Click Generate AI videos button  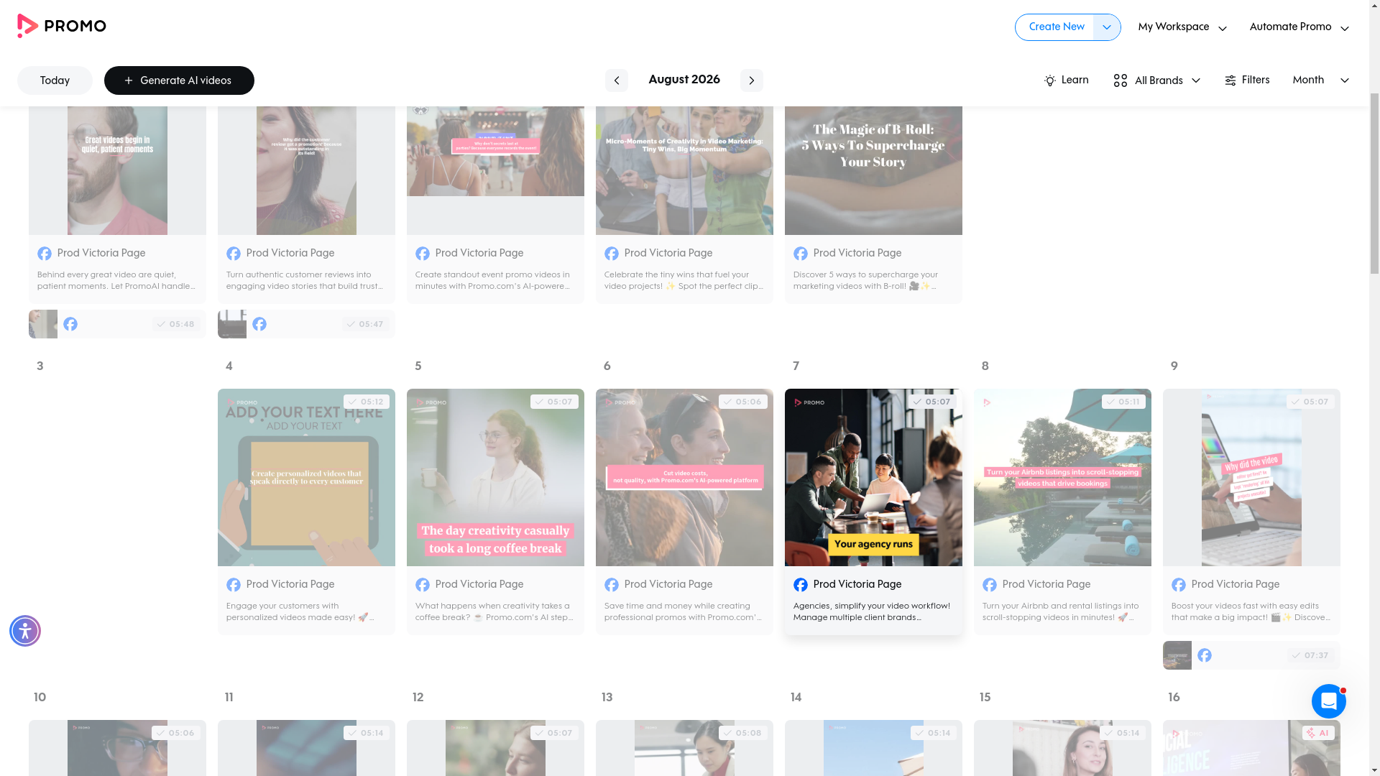[179, 80]
